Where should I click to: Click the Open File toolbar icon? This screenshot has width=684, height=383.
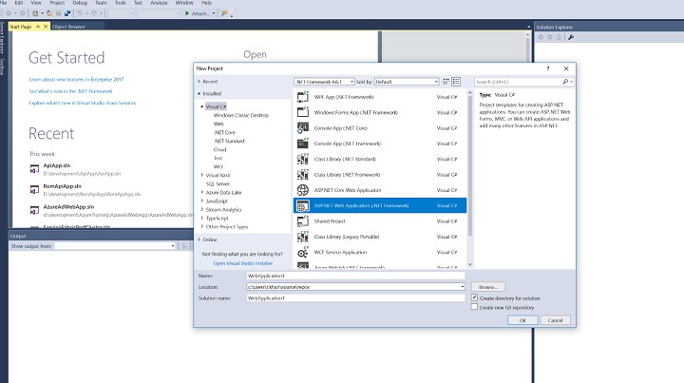pos(49,13)
